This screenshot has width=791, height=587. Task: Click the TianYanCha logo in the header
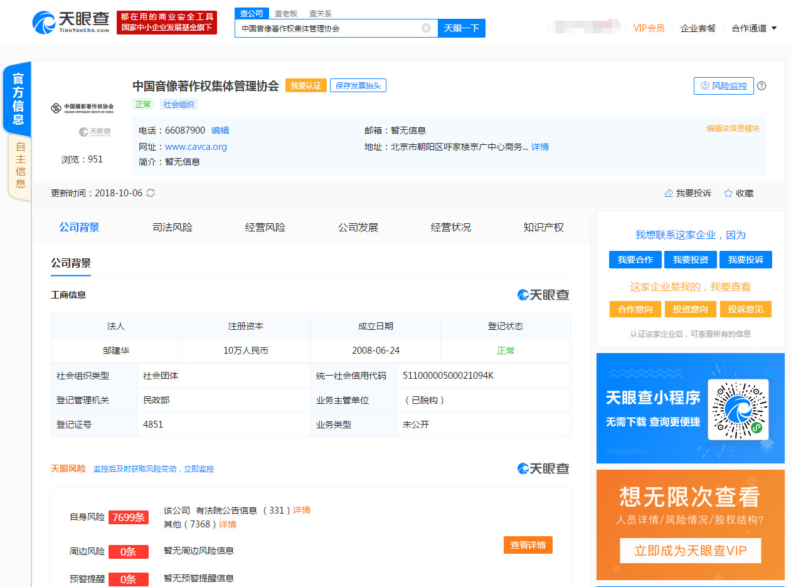tap(72, 22)
